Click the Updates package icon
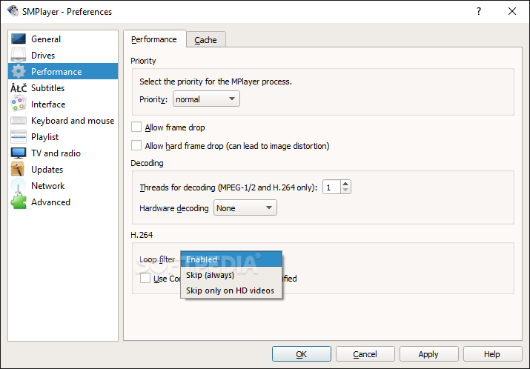The height and width of the screenshot is (369, 530). [x=18, y=169]
